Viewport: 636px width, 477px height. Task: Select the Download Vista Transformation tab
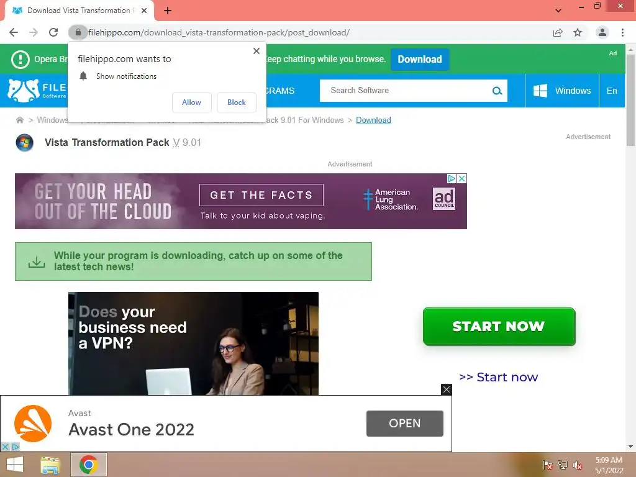(79, 11)
